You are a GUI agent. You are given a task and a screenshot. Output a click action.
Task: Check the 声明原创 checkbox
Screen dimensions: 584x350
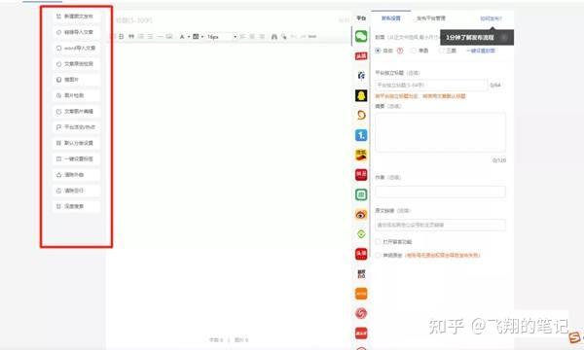pyautogui.click(x=378, y=255)
